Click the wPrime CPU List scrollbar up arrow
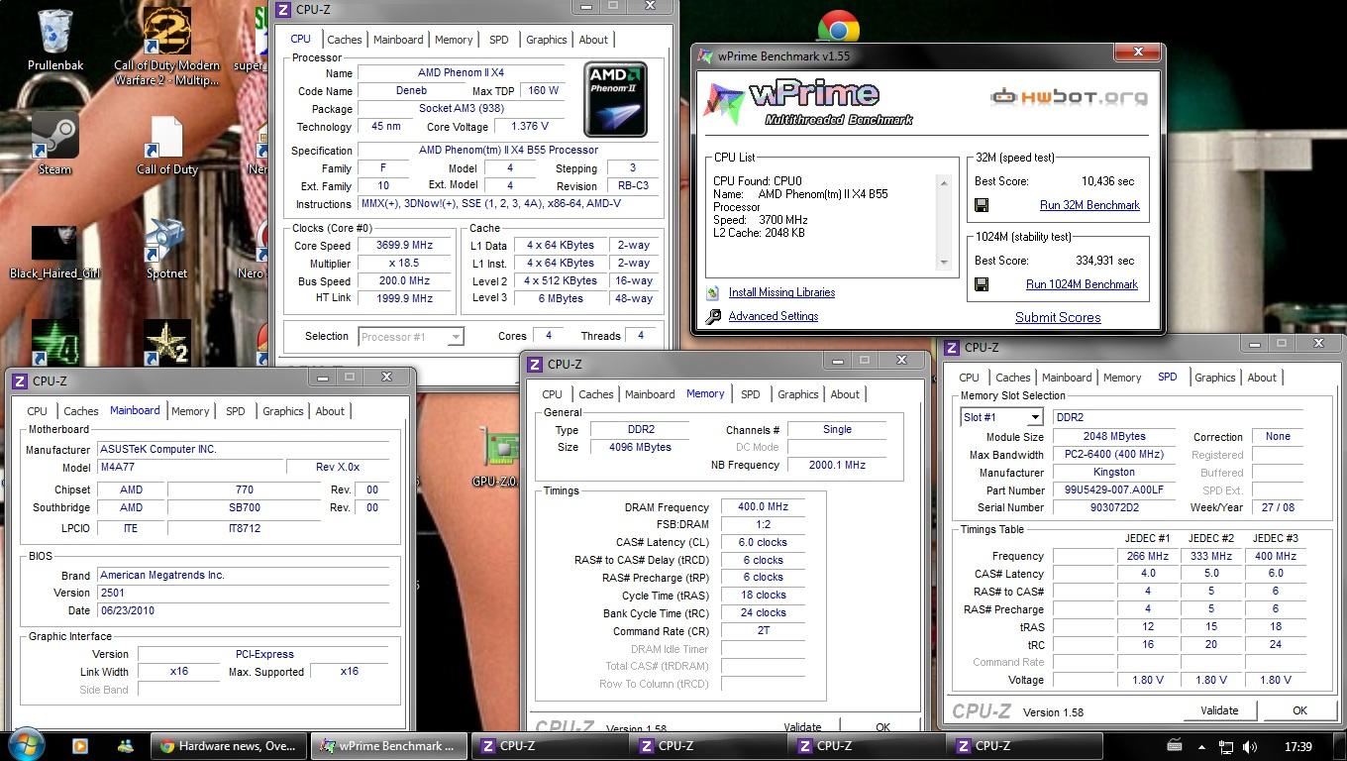This screenshot has width=1347, height=761. [943, 182]
